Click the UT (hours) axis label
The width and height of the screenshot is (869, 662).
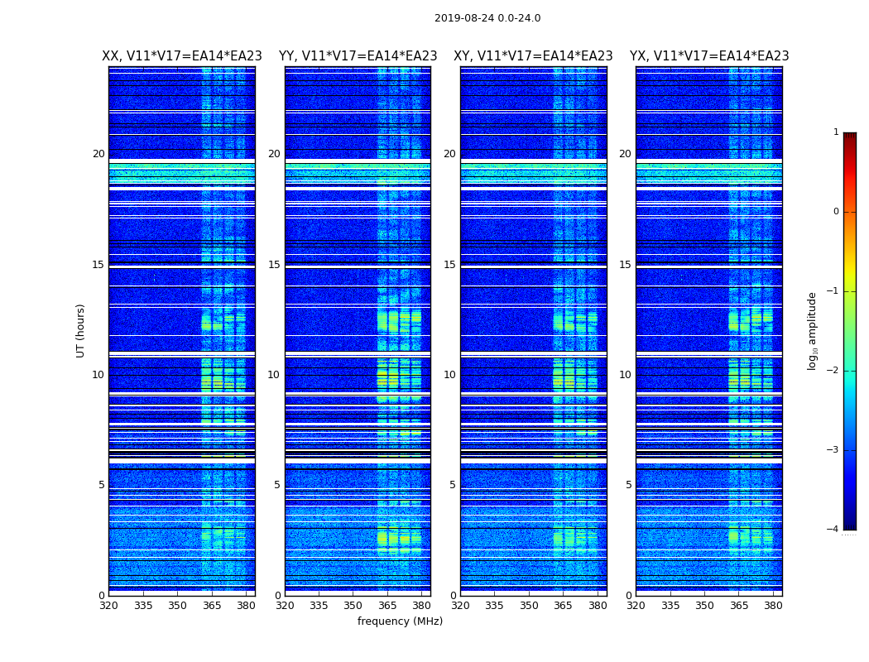80,331
